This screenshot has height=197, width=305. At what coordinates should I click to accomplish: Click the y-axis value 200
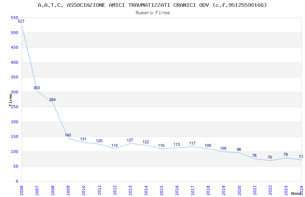coord(15,122)
